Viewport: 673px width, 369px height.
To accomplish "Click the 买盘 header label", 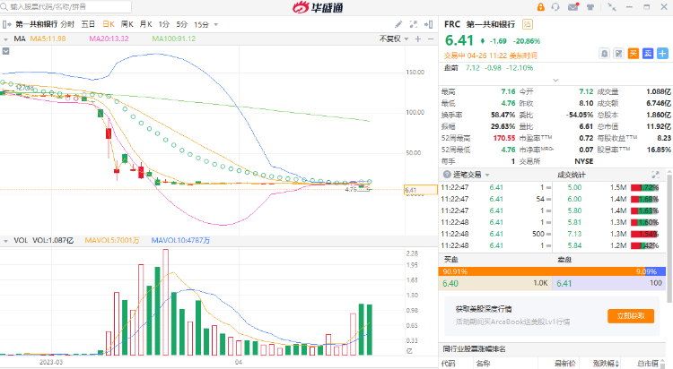I will [451, 260].
